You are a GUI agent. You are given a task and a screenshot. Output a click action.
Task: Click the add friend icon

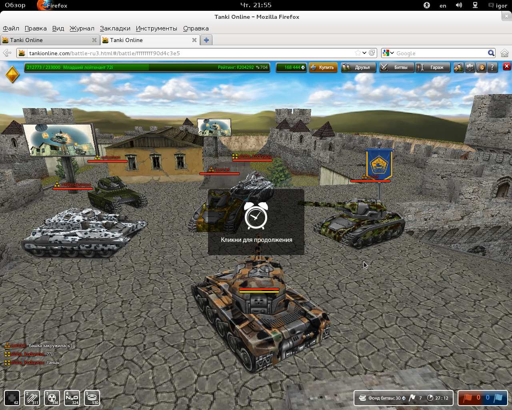[458, 68]
